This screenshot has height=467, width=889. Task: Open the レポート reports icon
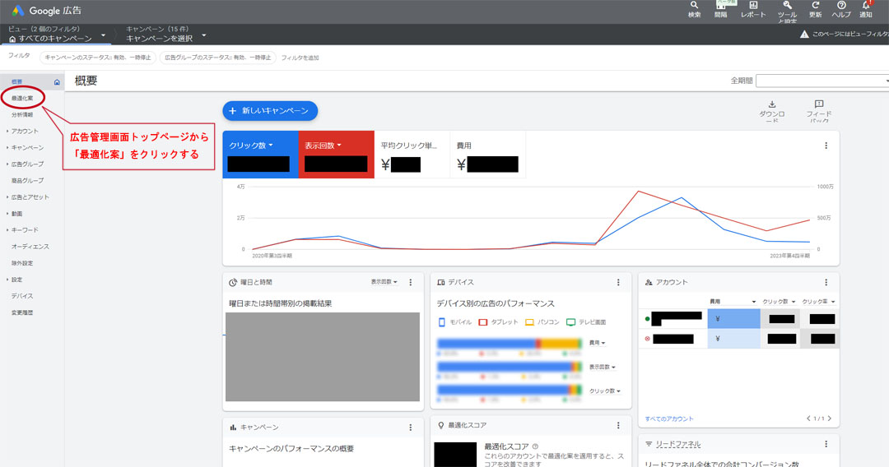(753, 6)
